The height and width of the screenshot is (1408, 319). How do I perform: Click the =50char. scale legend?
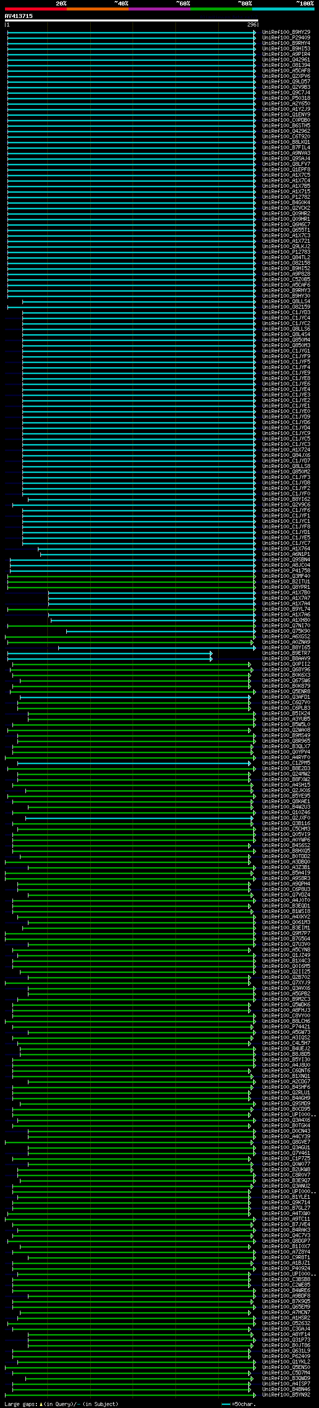[x=238, y=1404]
